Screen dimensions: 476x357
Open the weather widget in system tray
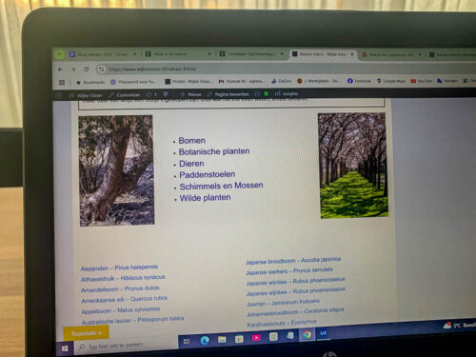[459, 326]
